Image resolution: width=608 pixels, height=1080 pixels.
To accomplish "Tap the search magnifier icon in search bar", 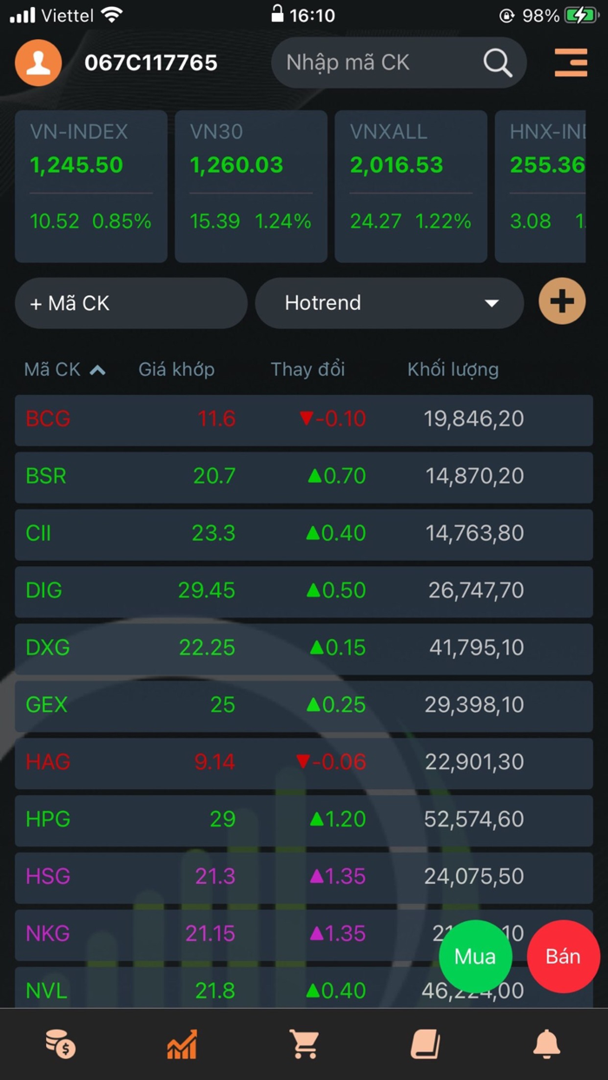I will [x=497, y=63].
